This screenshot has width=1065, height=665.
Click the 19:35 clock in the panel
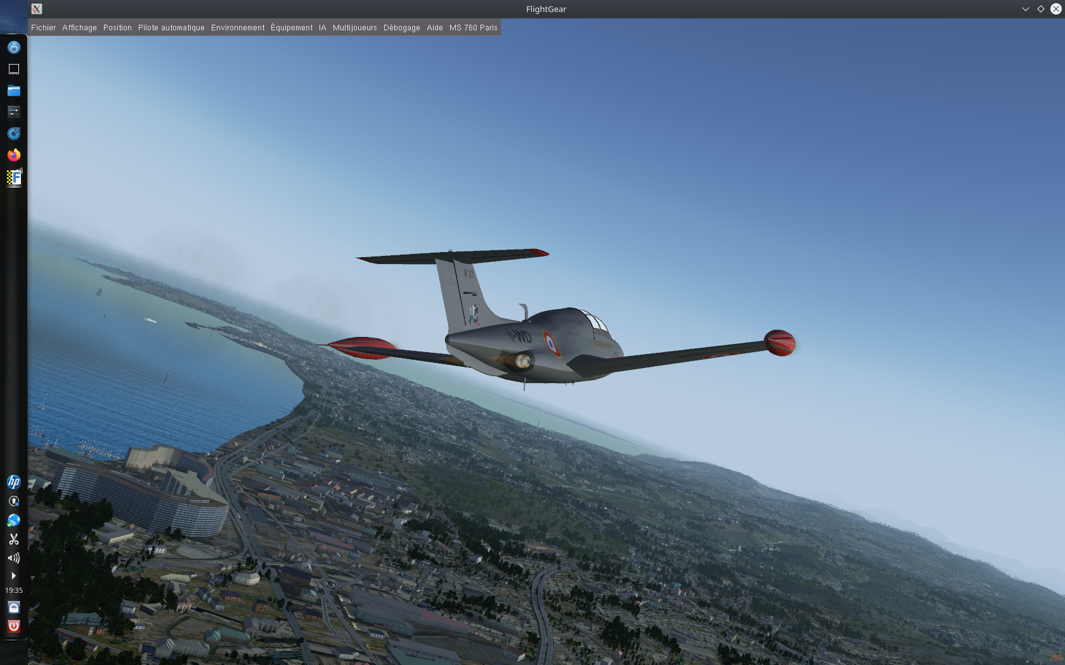[13, 590]
